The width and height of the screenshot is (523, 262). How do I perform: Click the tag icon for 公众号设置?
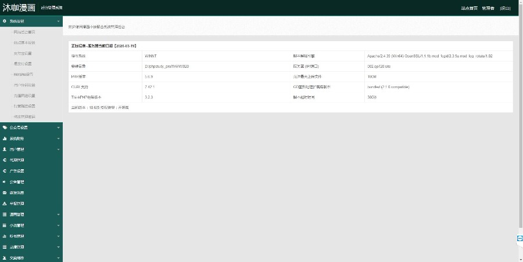5,128
